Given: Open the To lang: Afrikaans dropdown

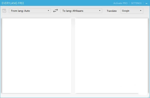Looking at the screenshot, I should (81, 11).
